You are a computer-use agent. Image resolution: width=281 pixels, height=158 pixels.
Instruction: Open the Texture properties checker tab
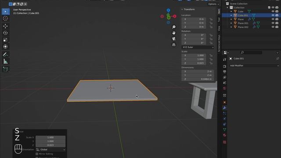tap(224, 142)
